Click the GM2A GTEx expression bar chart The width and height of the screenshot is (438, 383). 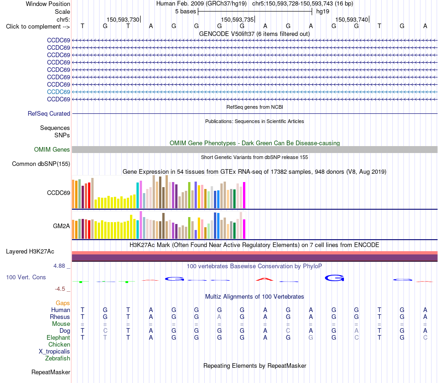159,225
